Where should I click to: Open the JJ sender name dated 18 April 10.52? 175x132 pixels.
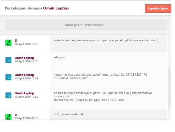coord(16,41)
